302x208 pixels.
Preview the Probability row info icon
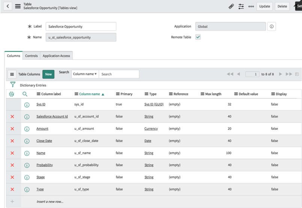pyautogui.click(x=27, y=165)
